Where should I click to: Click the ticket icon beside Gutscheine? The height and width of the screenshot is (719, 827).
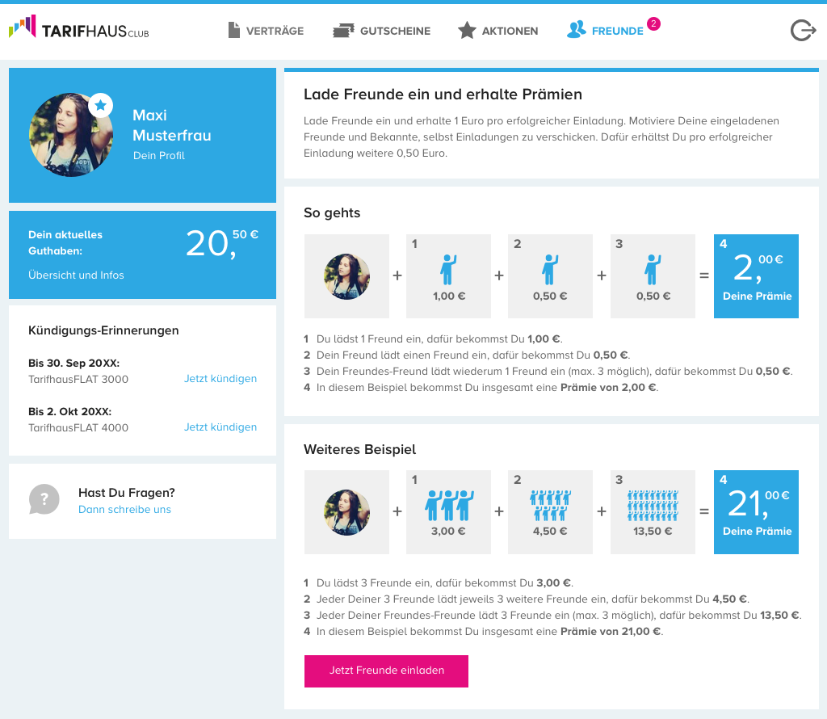[343, 31]
